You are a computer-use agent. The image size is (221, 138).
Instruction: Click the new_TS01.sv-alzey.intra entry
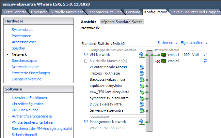[109, 92]
